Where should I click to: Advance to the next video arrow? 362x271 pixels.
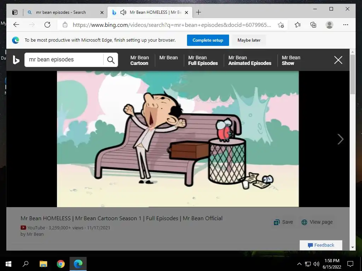point(340,139)
